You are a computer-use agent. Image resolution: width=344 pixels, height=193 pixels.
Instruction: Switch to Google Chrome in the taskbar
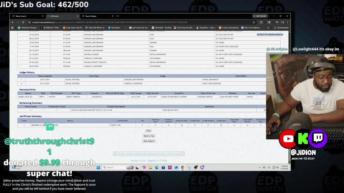click(182, 168)
